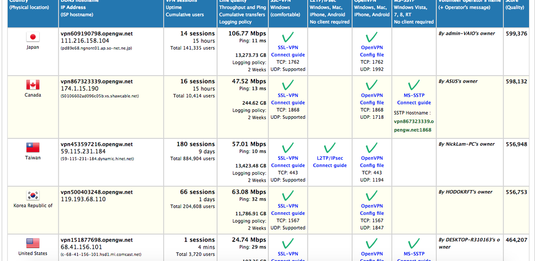
Task: Select hostname vpn453597216.opengw.net
Action: pyautogui.click(x=97, y=144)
